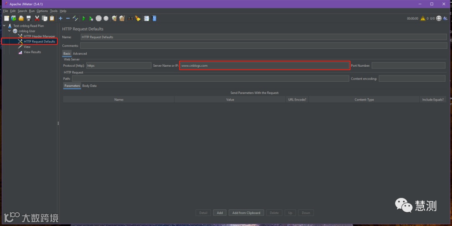Click the warning triangle log icon
The height and width of the screenshot is (226, 452).
pyautogui.click(x=423, y=18)
